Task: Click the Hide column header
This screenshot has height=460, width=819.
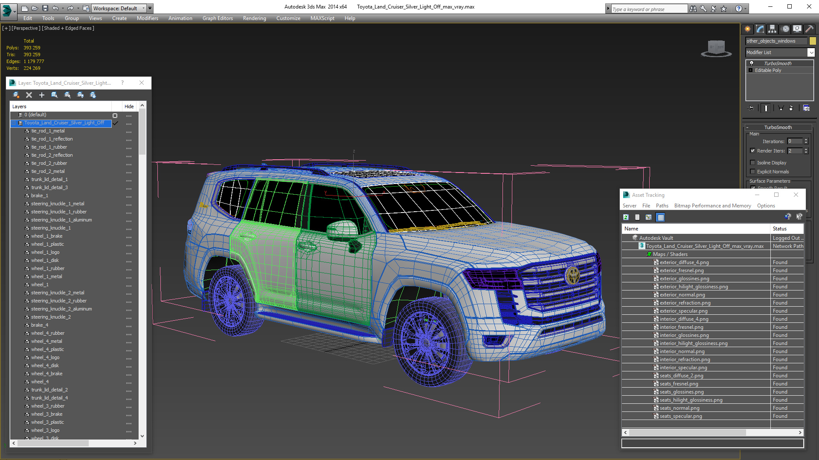Action: coord(129,106)
